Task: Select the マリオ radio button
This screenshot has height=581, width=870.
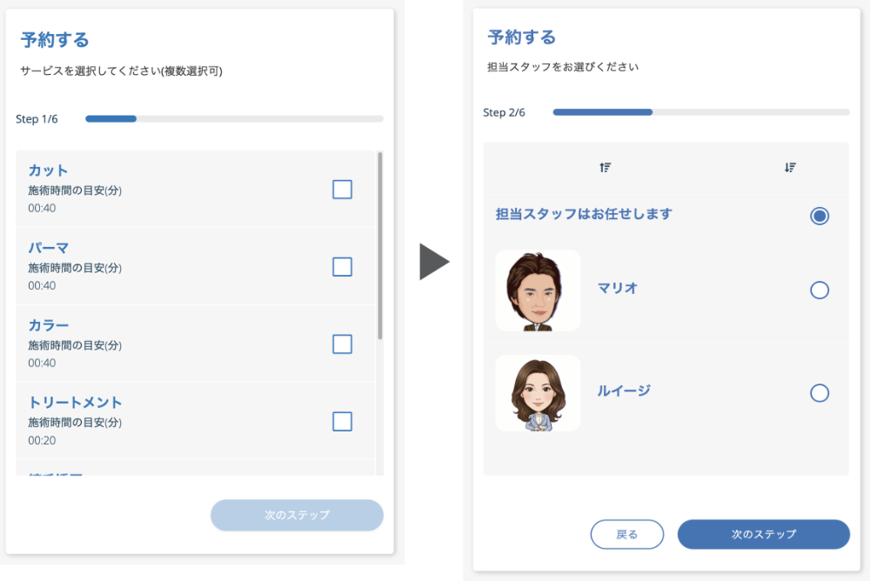Action: click(x=819, y=290)
